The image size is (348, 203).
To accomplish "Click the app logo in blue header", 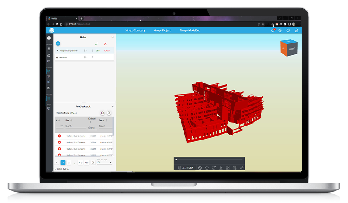I will point(52,30).
